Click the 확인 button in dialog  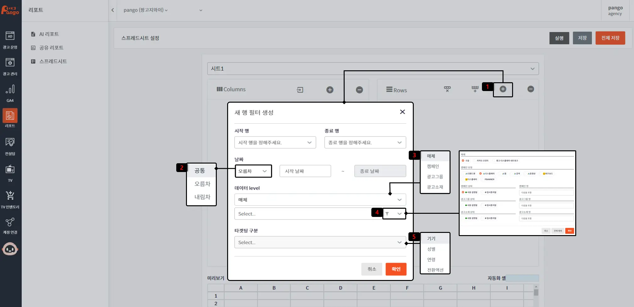pos(396,269)
